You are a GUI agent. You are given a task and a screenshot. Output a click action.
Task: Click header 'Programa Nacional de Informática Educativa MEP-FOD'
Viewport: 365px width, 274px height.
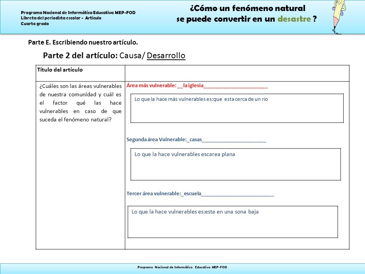(x=78, y=13)
